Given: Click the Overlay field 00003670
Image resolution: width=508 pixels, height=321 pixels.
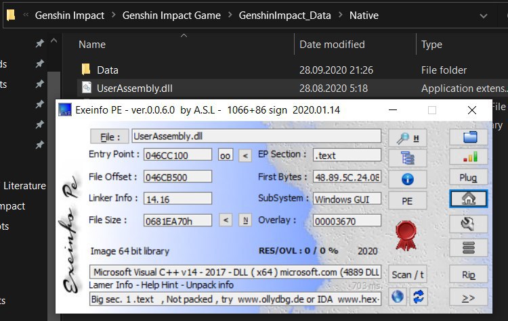Looking at the screenshot, I should [x=347, y=221].
